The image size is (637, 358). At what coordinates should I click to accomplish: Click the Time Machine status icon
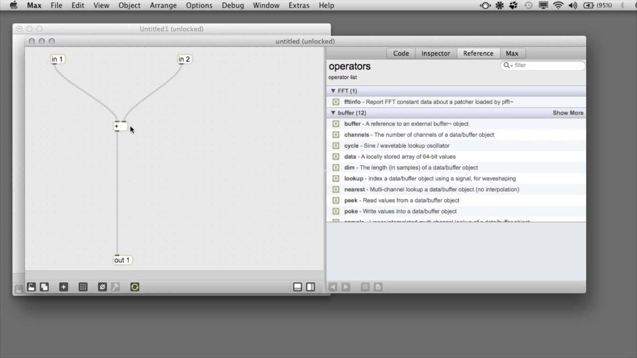point(529,5)
